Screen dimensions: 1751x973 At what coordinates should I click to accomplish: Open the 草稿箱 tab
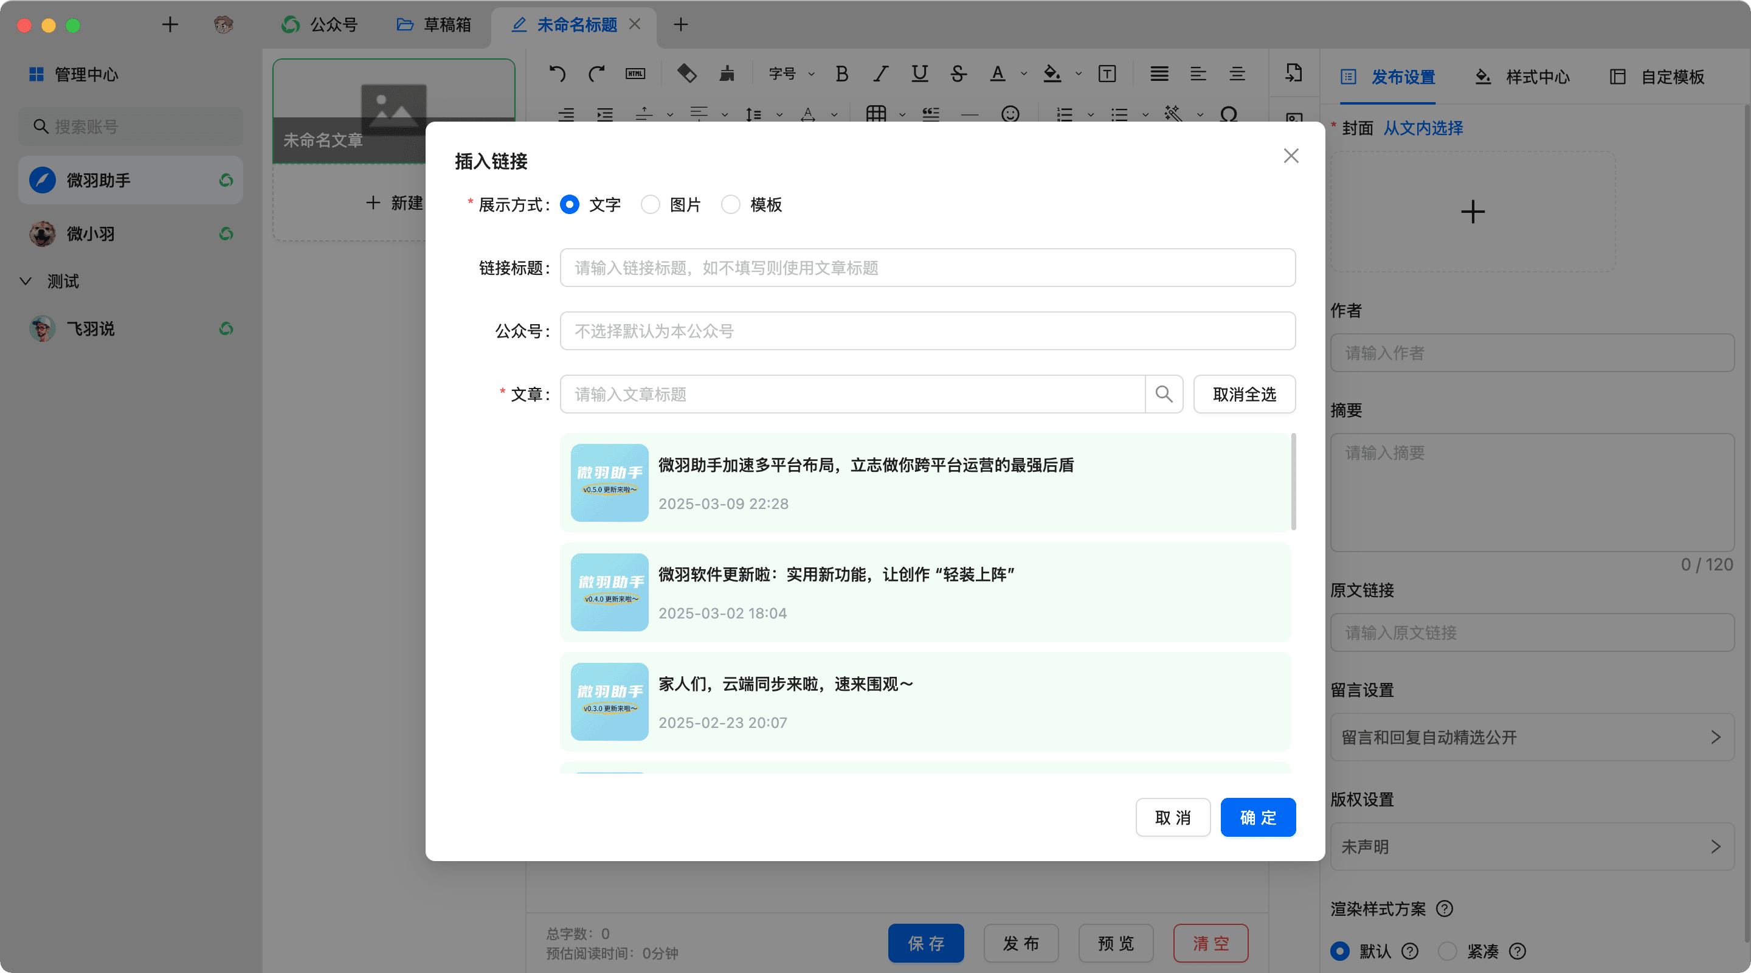pyautogui.click(x=433, y=25)
